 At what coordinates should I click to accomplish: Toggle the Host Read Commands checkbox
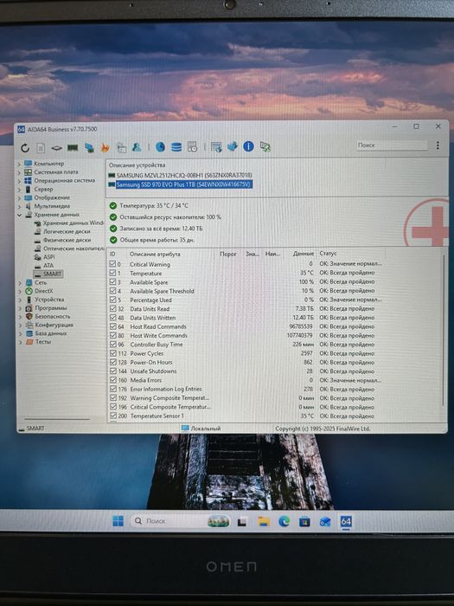(x=112, y=326)
